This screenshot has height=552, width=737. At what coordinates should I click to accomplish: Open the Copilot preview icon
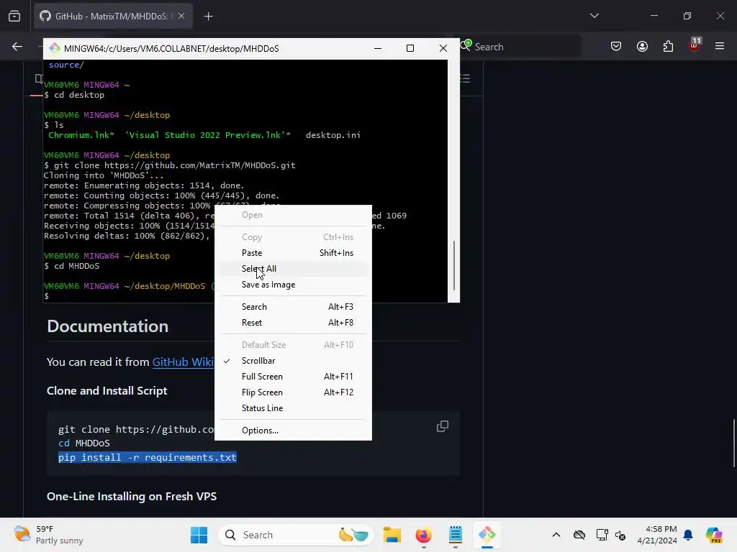click(713, 535)
